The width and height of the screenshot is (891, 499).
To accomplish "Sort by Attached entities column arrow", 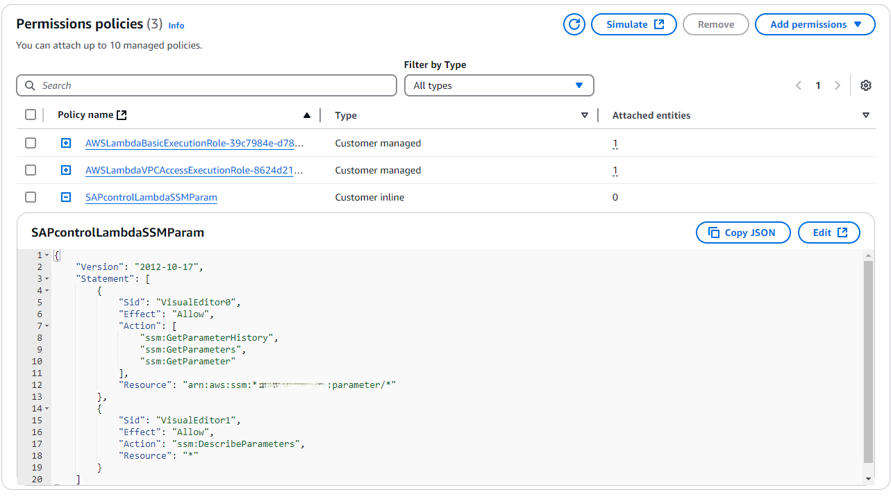I will coord(866,115).
